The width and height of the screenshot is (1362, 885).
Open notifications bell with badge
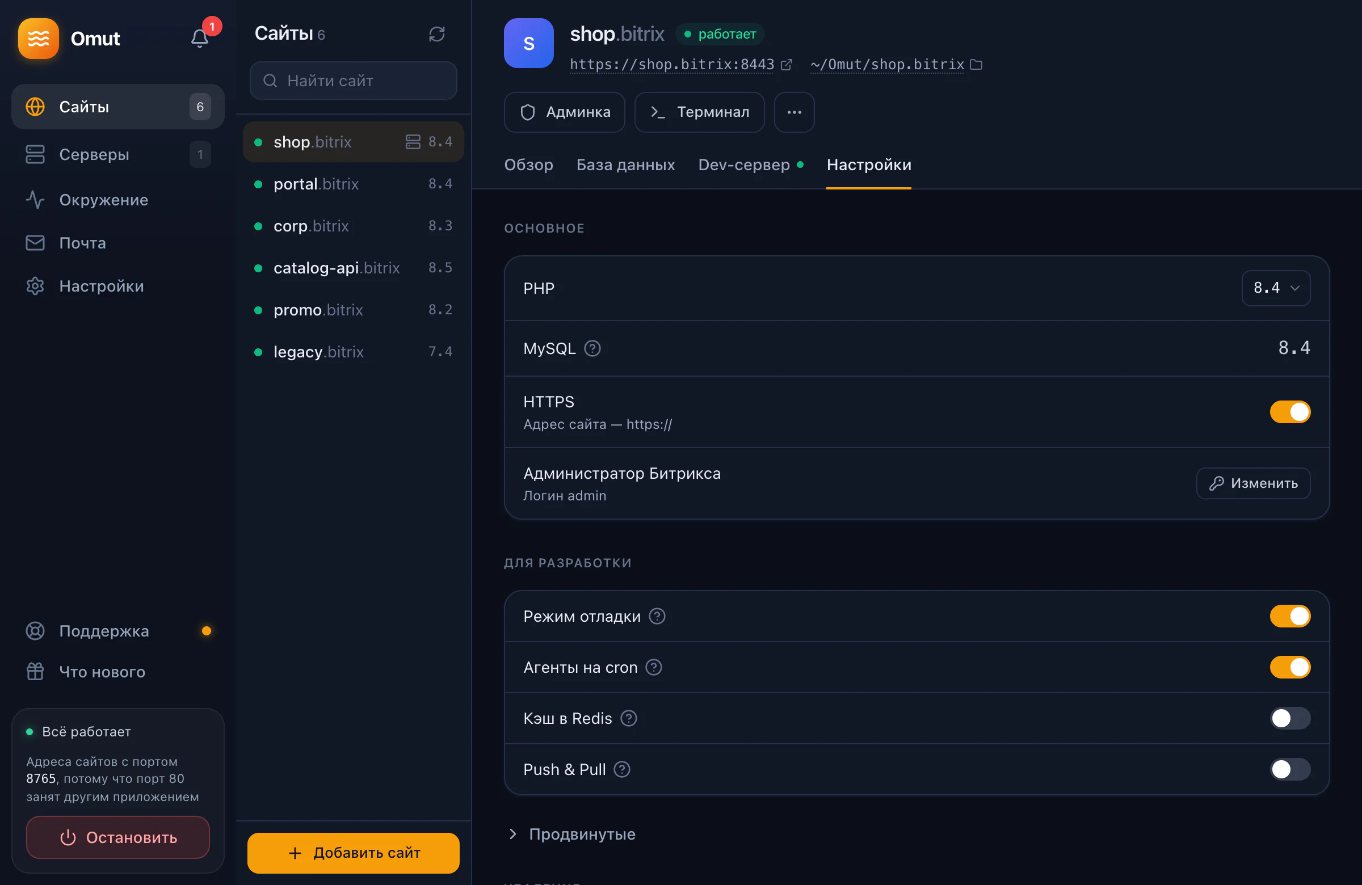click(200, 39)
